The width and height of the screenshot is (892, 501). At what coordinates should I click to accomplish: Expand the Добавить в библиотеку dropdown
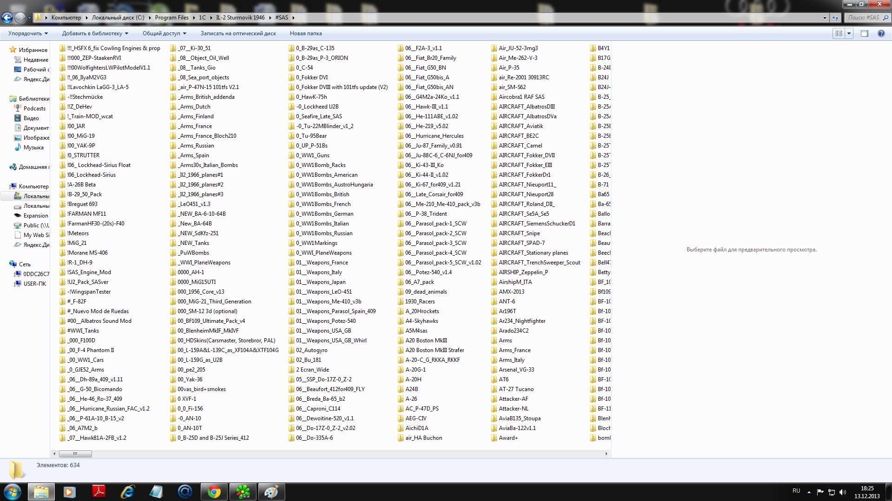95,33
